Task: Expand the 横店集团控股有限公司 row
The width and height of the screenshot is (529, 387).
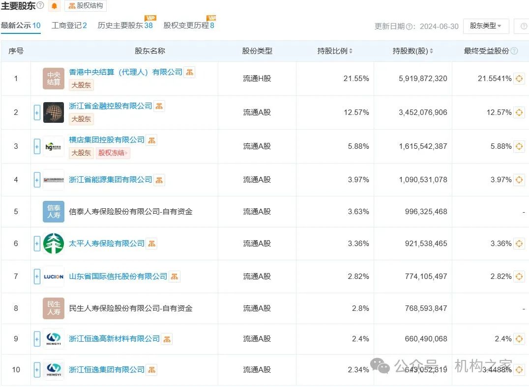Action: [x=37, y=146]
